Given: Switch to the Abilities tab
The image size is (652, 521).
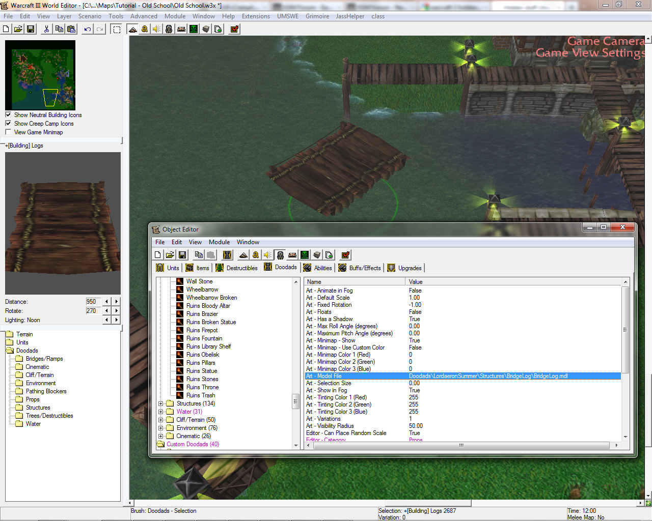Looking at the screenshot, I should pos(318,268).
